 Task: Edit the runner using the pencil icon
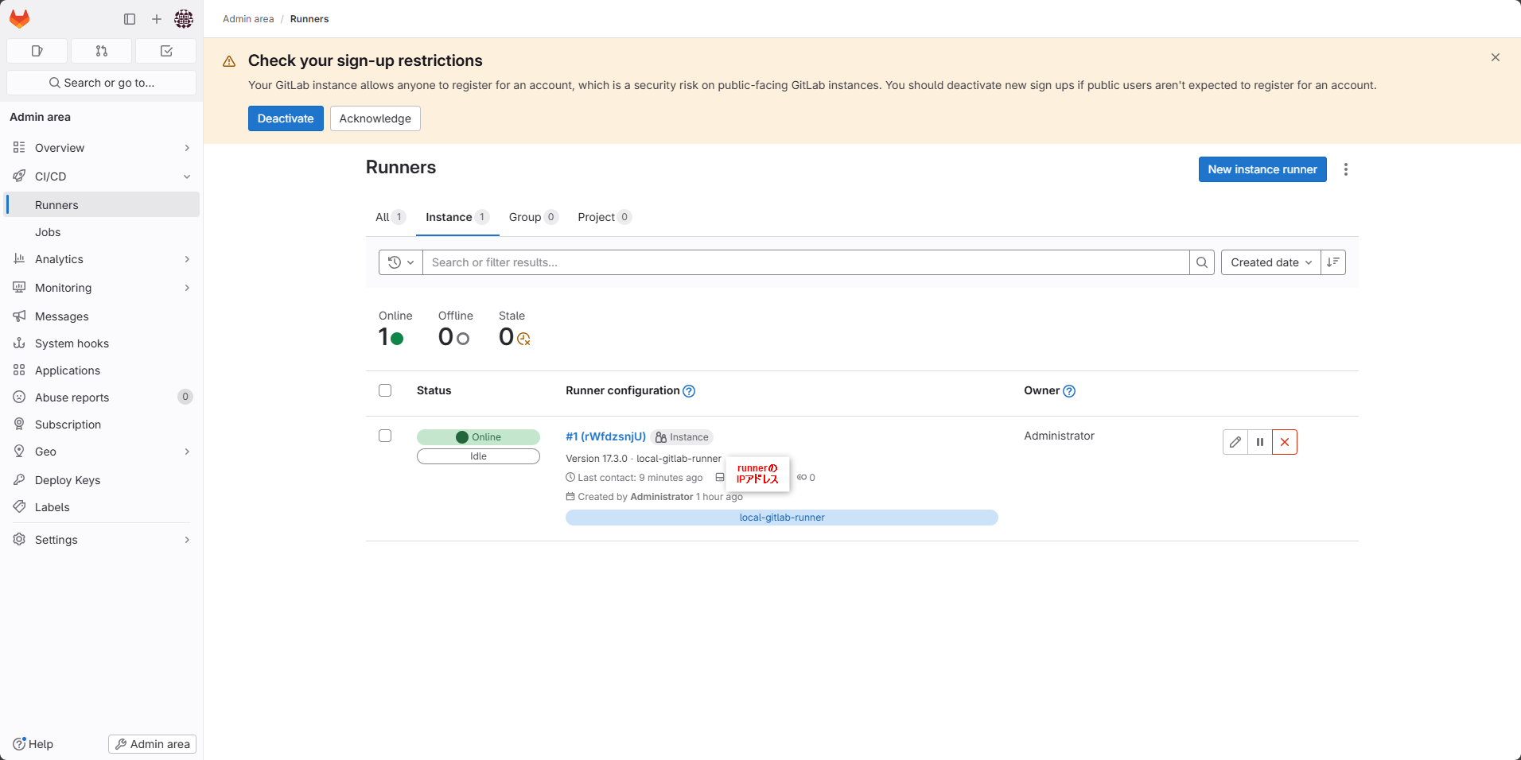(1235, 442)
